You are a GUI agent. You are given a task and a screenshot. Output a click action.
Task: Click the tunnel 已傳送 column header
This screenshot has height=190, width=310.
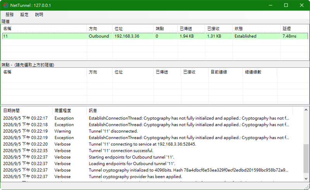[x=191, y=29]
